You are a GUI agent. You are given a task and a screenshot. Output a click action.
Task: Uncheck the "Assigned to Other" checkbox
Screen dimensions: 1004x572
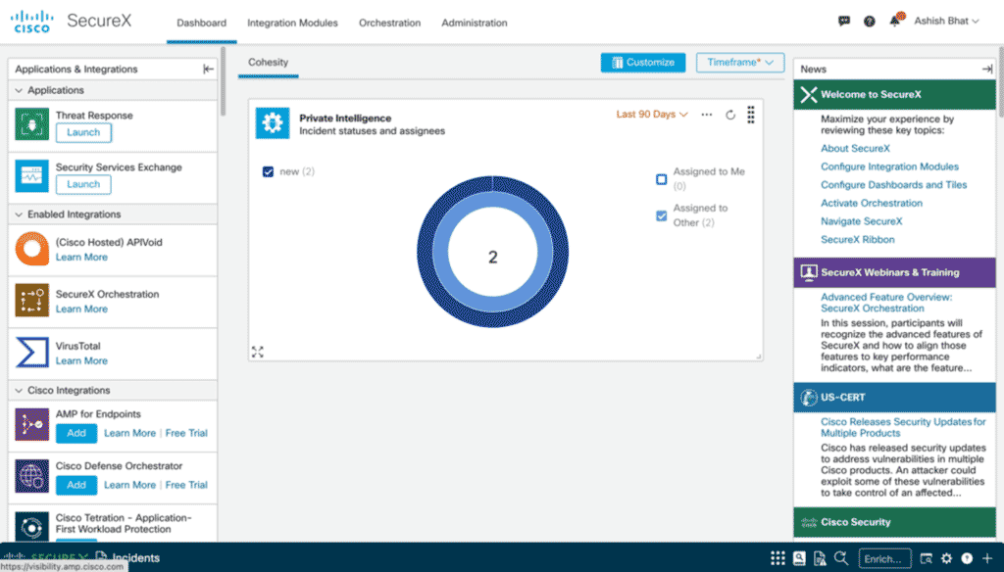(x=662, y=215)
